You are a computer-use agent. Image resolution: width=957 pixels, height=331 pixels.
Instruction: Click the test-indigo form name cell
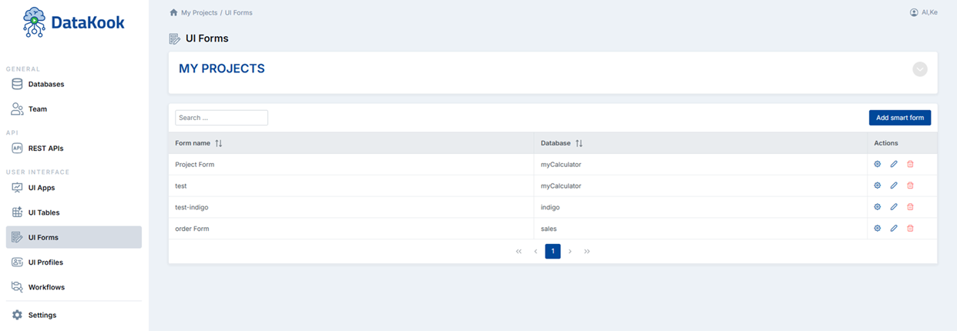click(x=351, y=207)
